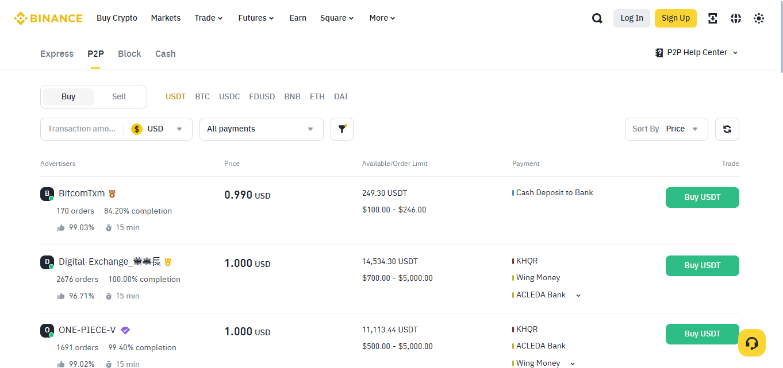This screenshot has height=368, width=783.
Task: Click Digital-Exchange's 15 min timer icon
Action: point(109,296)
